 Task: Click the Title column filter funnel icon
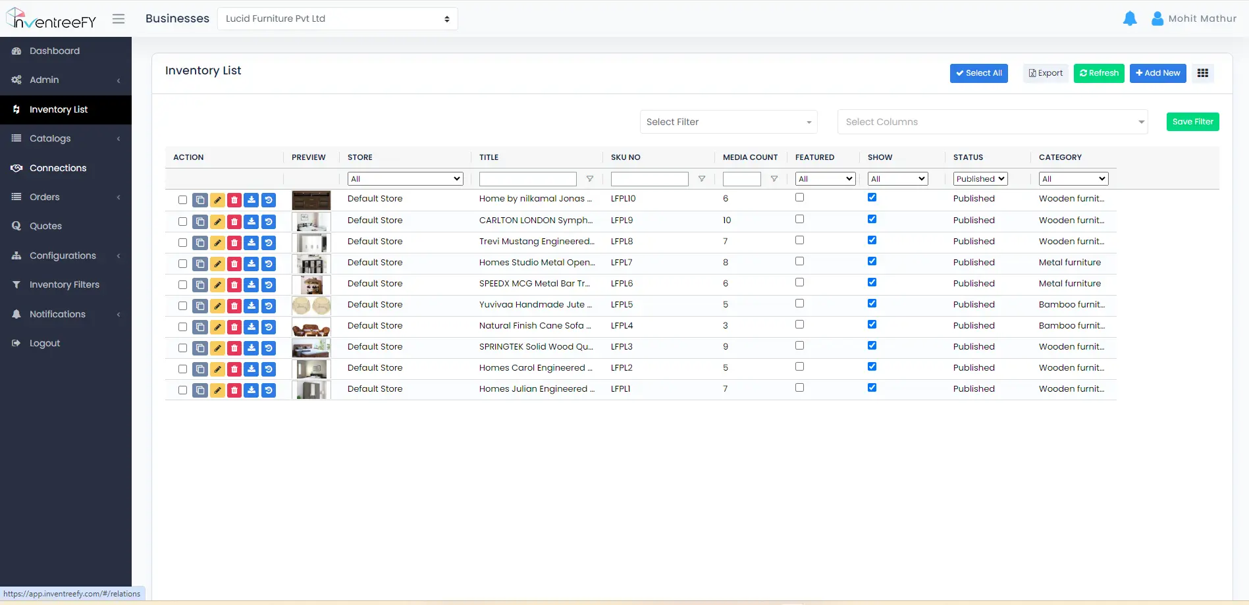coord(590,179)
